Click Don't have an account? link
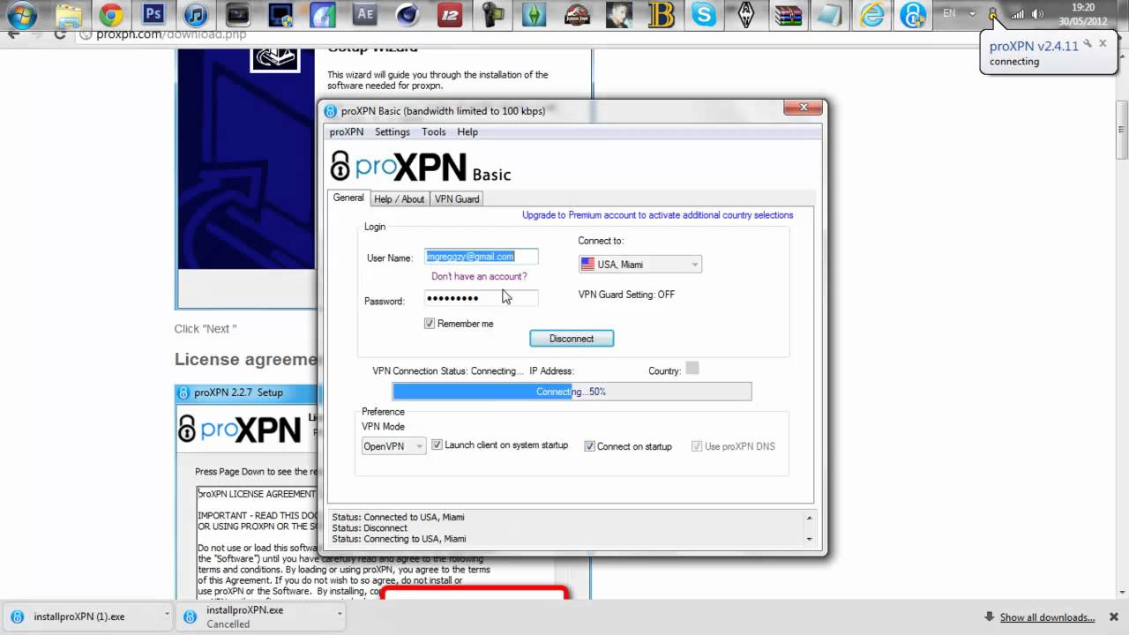The height and width of the screenshot is (635, 1129). 479,276
